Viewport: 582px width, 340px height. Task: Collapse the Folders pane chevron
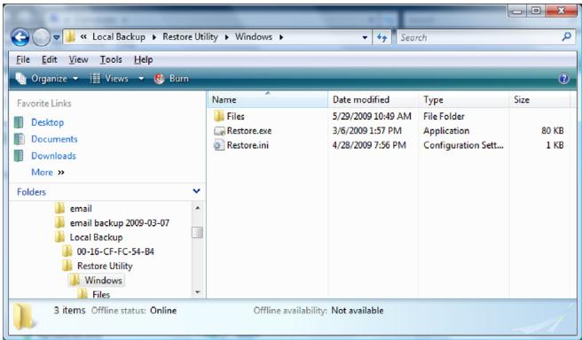coord(196,191)
